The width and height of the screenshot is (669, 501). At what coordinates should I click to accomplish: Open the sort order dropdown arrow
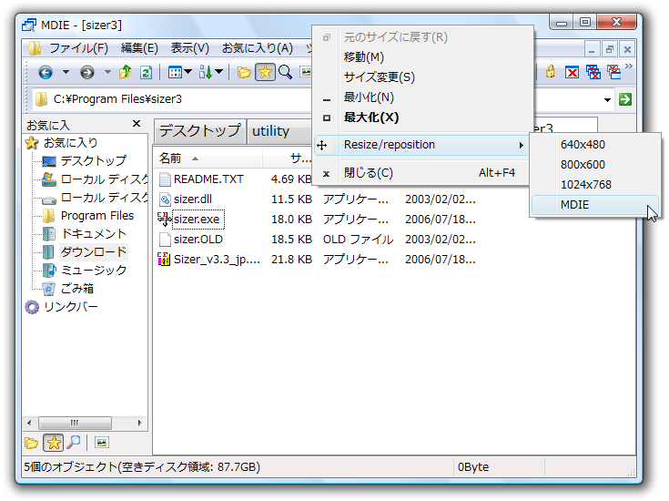pyautogui.click(x=218, y=72)
